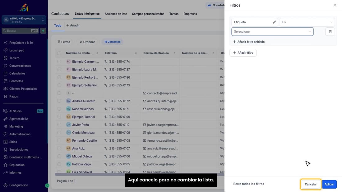The image size is (342, 192).
Task: Open the Empresas tab
Action: coord(190,14)
